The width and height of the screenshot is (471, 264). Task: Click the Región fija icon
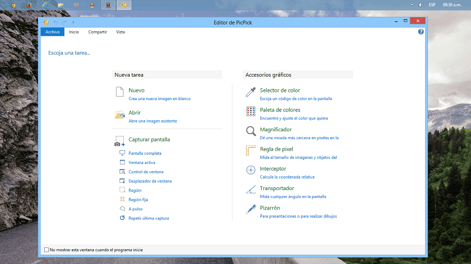pos(122,199)
